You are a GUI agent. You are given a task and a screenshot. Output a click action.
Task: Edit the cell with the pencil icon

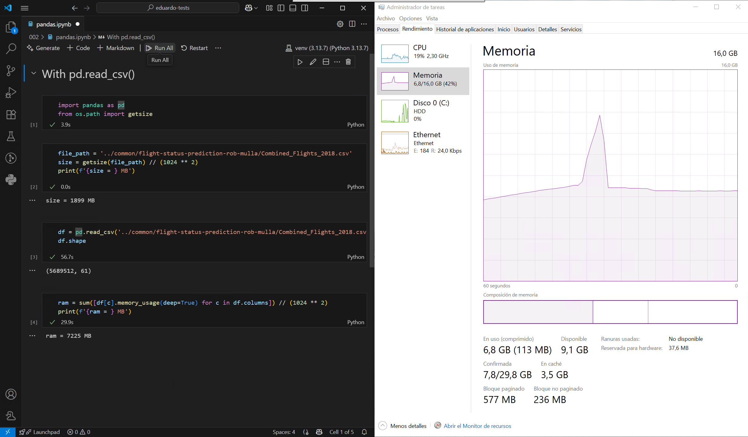[x=313, y=62]
